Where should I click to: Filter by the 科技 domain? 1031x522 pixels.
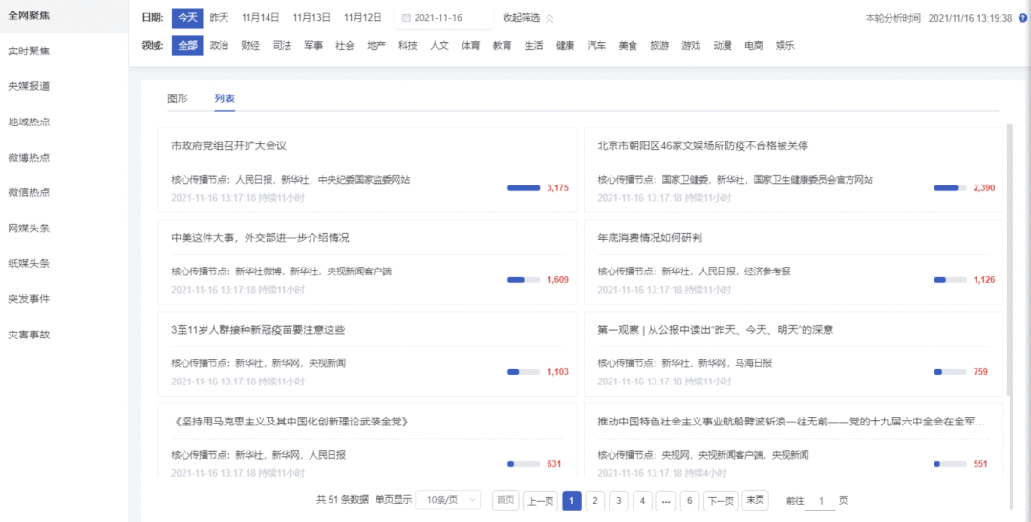[408, 45]
